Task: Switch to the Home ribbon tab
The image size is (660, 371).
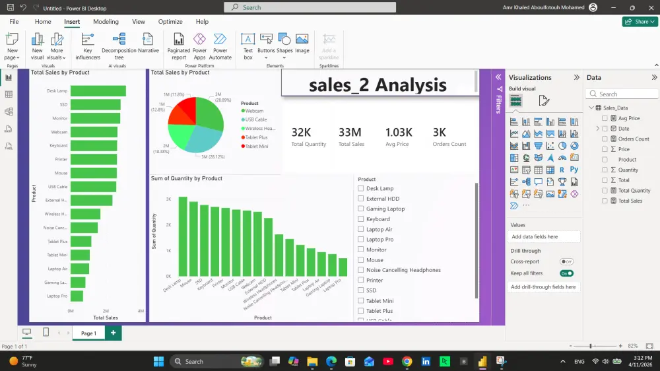Action: pyautogui.click(x=43, y=22)
